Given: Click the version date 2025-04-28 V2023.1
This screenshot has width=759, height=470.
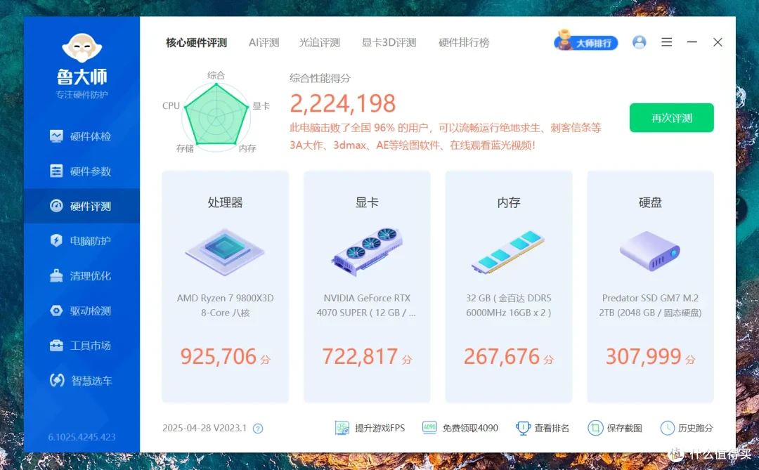Looking at the screenshot, I should click(x=205, y=428).
